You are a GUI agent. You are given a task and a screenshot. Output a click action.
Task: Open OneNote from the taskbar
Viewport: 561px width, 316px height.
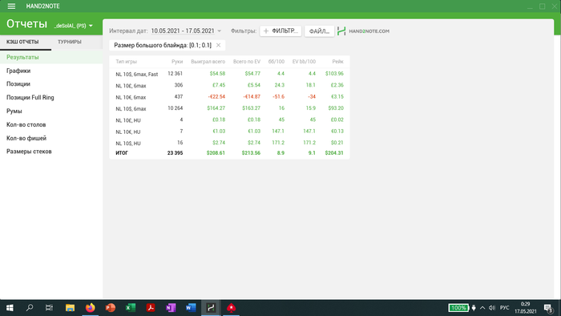pyautogui.click(x=171, y=308)
